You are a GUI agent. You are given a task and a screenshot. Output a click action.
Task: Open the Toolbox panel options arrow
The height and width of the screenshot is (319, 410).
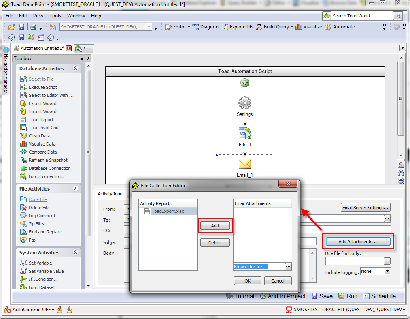pos(82,59)
